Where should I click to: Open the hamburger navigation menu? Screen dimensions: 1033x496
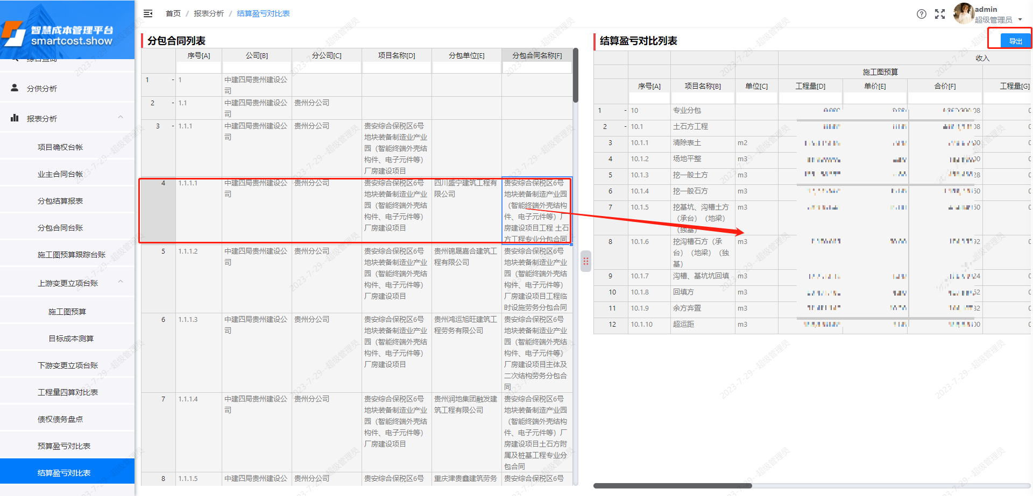point(148,13)
